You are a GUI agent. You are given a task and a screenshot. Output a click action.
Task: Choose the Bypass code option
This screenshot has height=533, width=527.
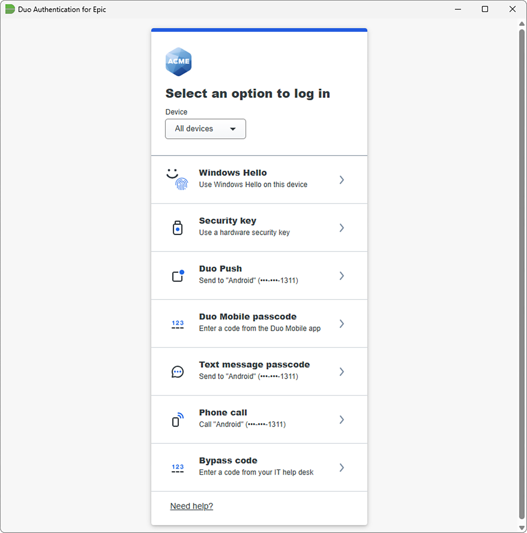pos(259,467)
